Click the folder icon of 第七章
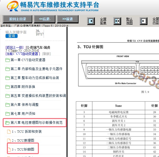 coord(8,114)
